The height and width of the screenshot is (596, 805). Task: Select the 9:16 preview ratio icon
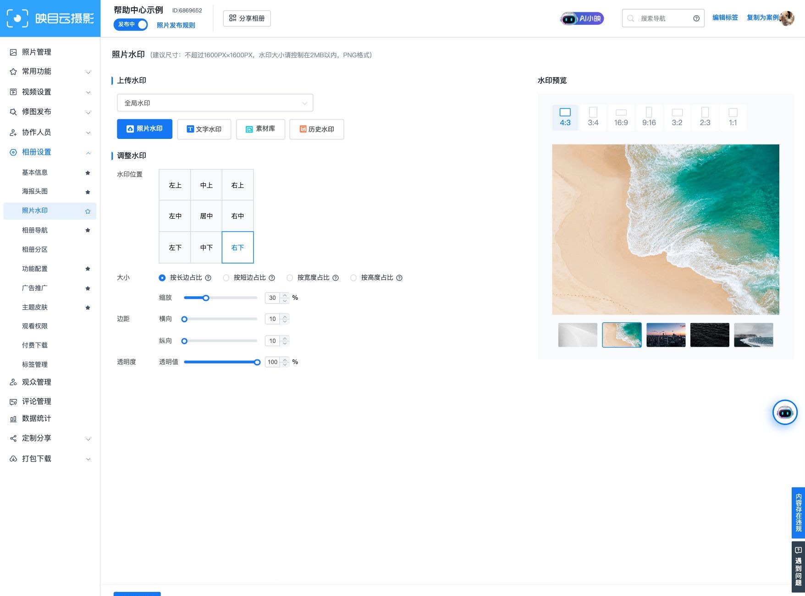point(649,117)
